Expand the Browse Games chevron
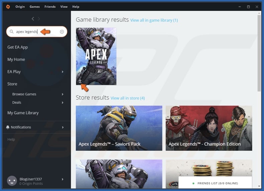 (62, 94)
